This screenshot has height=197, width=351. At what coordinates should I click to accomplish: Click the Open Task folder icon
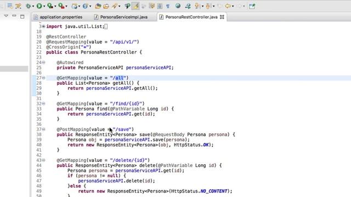point(106,6)
